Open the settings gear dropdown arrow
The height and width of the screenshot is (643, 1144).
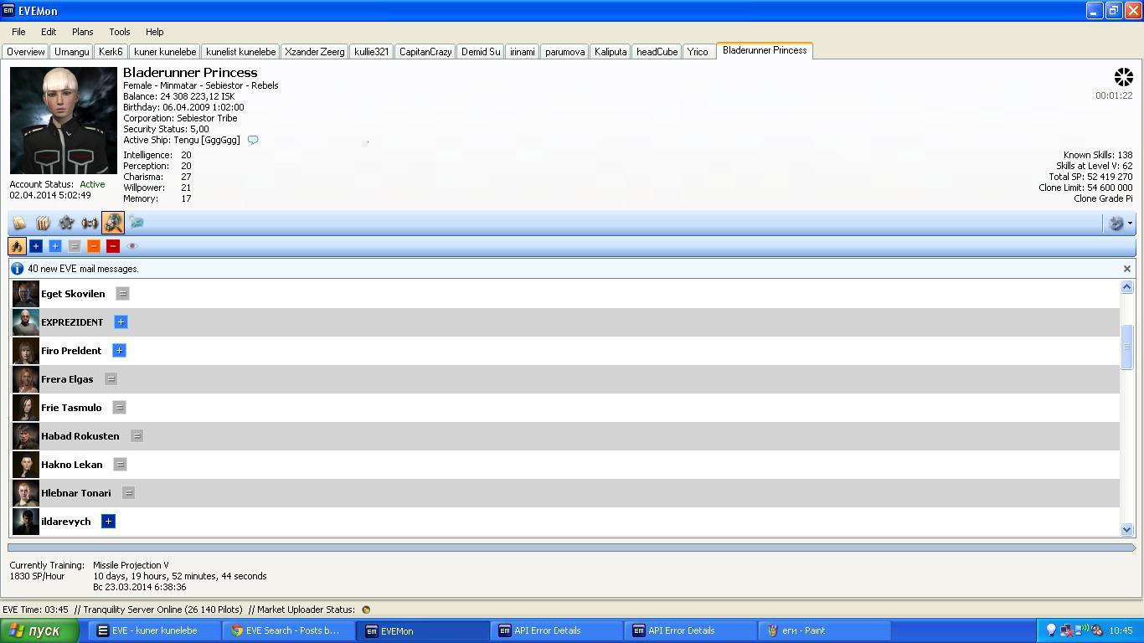(x=1130, y=224)
